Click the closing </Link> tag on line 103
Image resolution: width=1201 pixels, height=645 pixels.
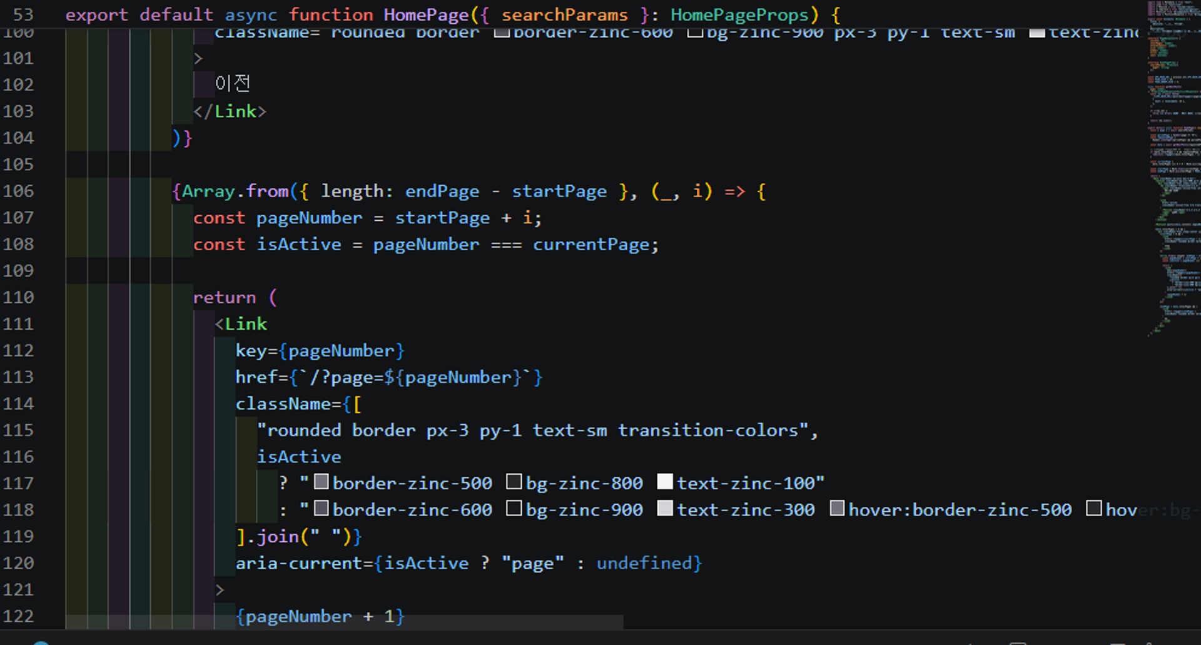[x=230, y=111]
